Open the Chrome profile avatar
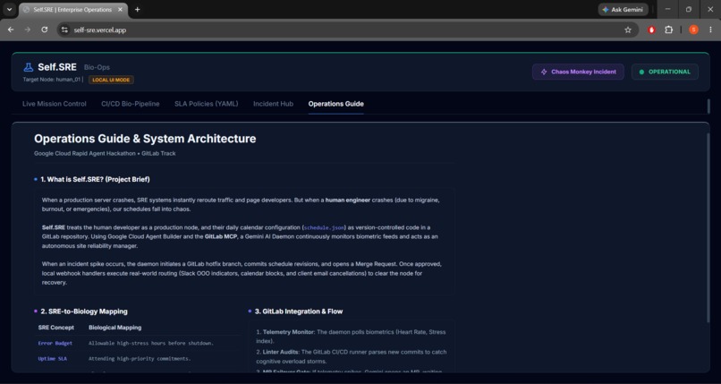 [693, 30]
